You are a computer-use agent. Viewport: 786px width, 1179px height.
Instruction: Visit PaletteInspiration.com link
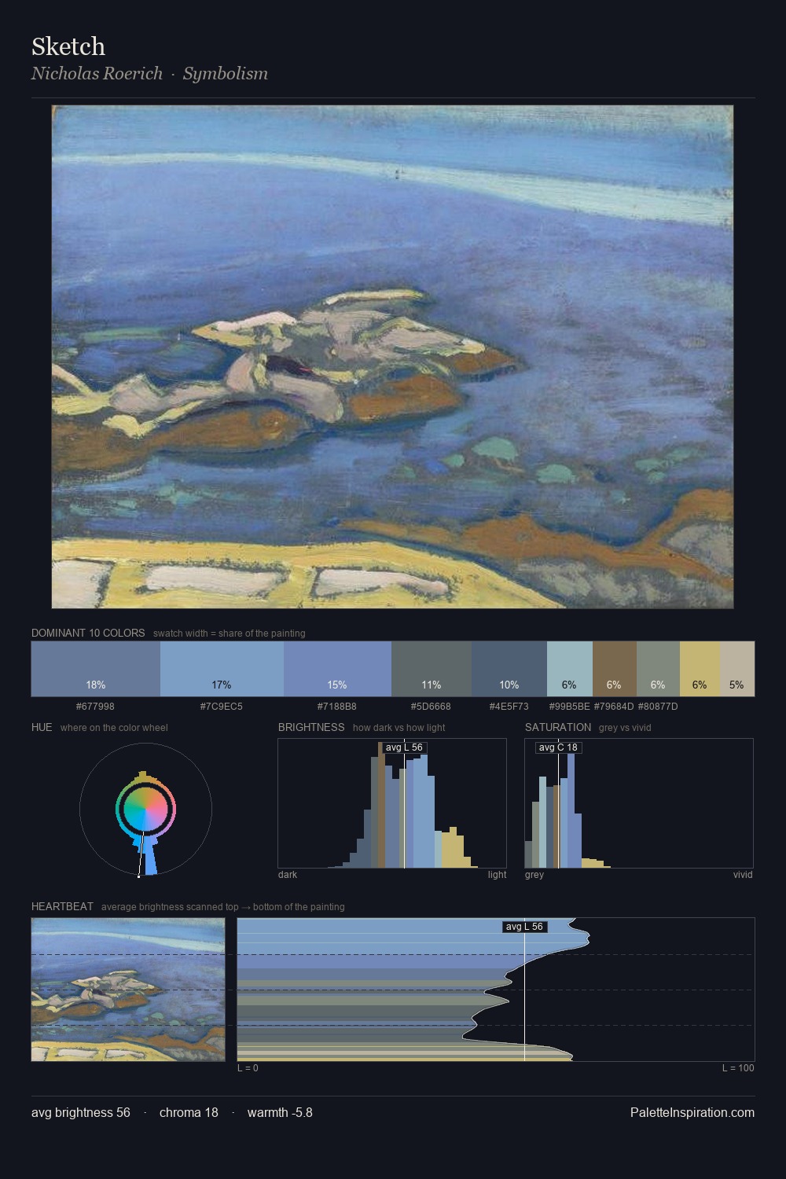(x=692, y=1112)
